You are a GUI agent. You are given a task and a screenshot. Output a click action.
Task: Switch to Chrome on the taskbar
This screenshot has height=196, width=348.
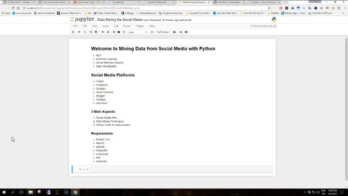tap(75, 192)
